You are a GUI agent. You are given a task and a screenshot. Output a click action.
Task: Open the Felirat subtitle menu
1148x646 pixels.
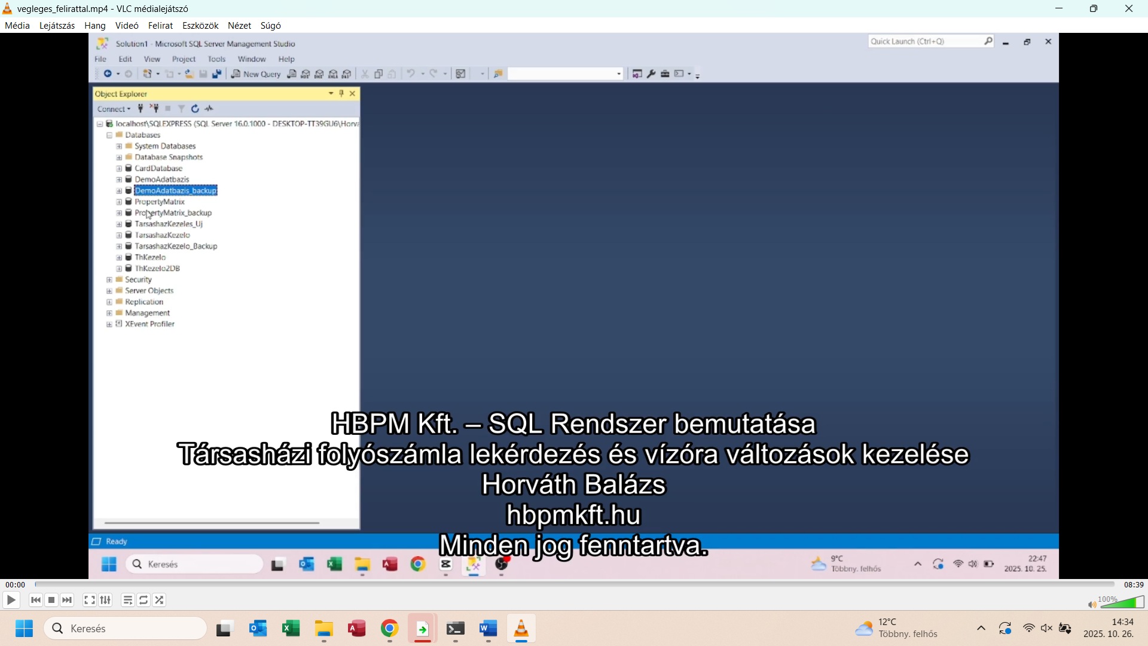[x=160, y=26]
